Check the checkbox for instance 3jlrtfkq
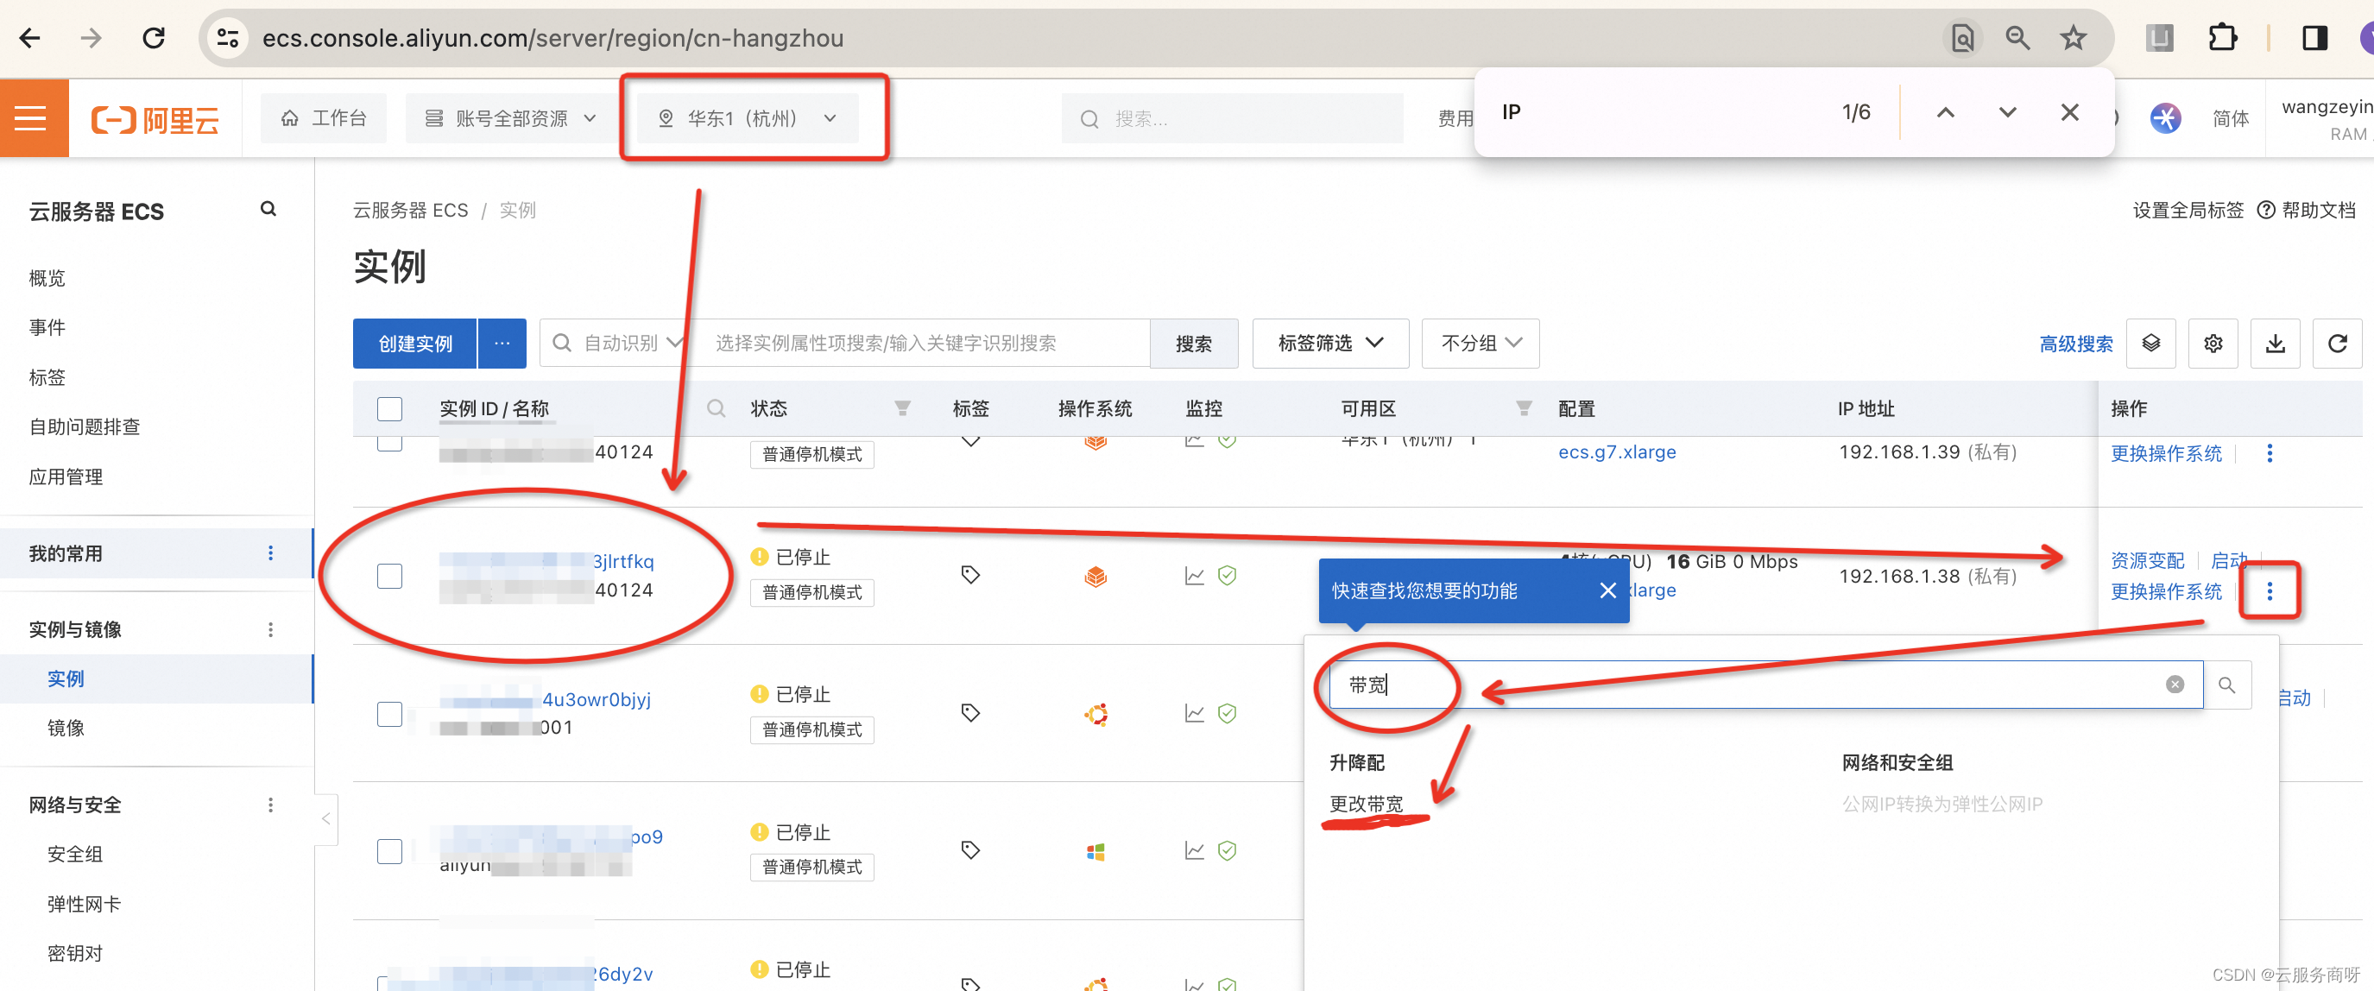 (390, 576)
